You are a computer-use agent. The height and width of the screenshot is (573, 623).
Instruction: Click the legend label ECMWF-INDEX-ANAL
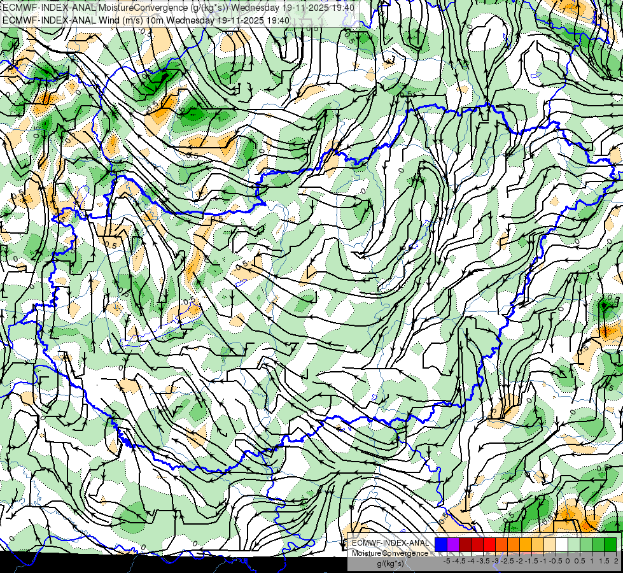[391, 543]
